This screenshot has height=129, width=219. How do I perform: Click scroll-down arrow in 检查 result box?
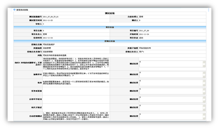point(204,85)
